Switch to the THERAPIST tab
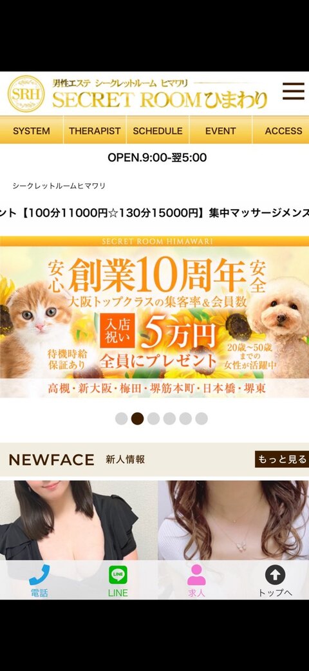Screen dimensions: 309x671 tap(95, 130)
